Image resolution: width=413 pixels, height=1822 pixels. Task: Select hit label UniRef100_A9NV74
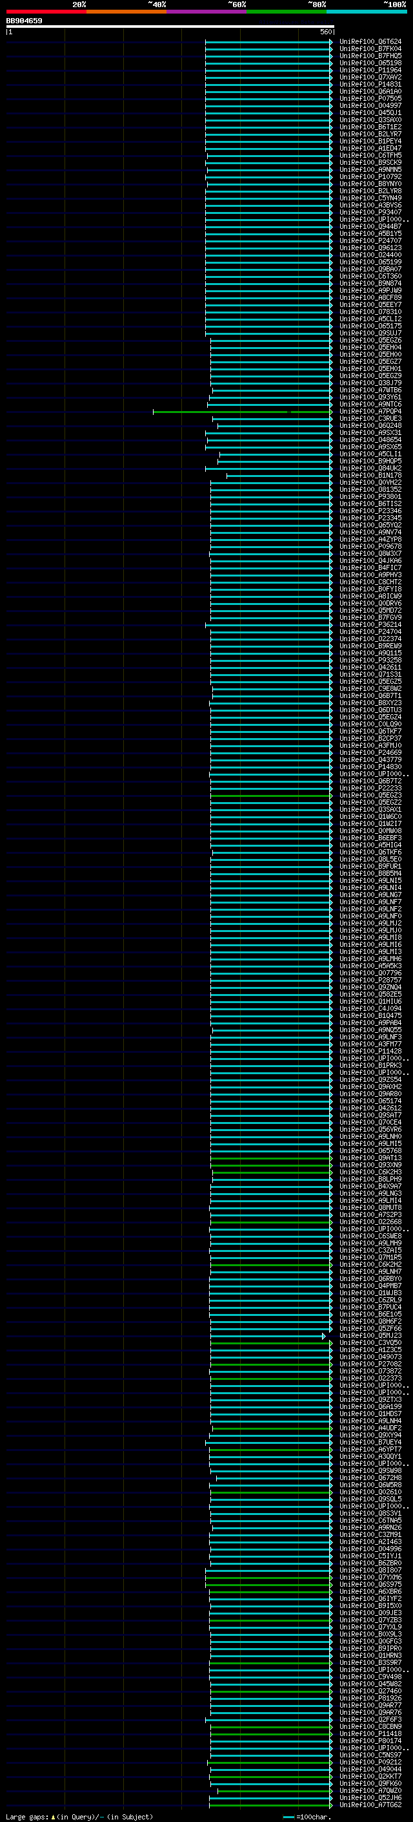tap(370, 532)
